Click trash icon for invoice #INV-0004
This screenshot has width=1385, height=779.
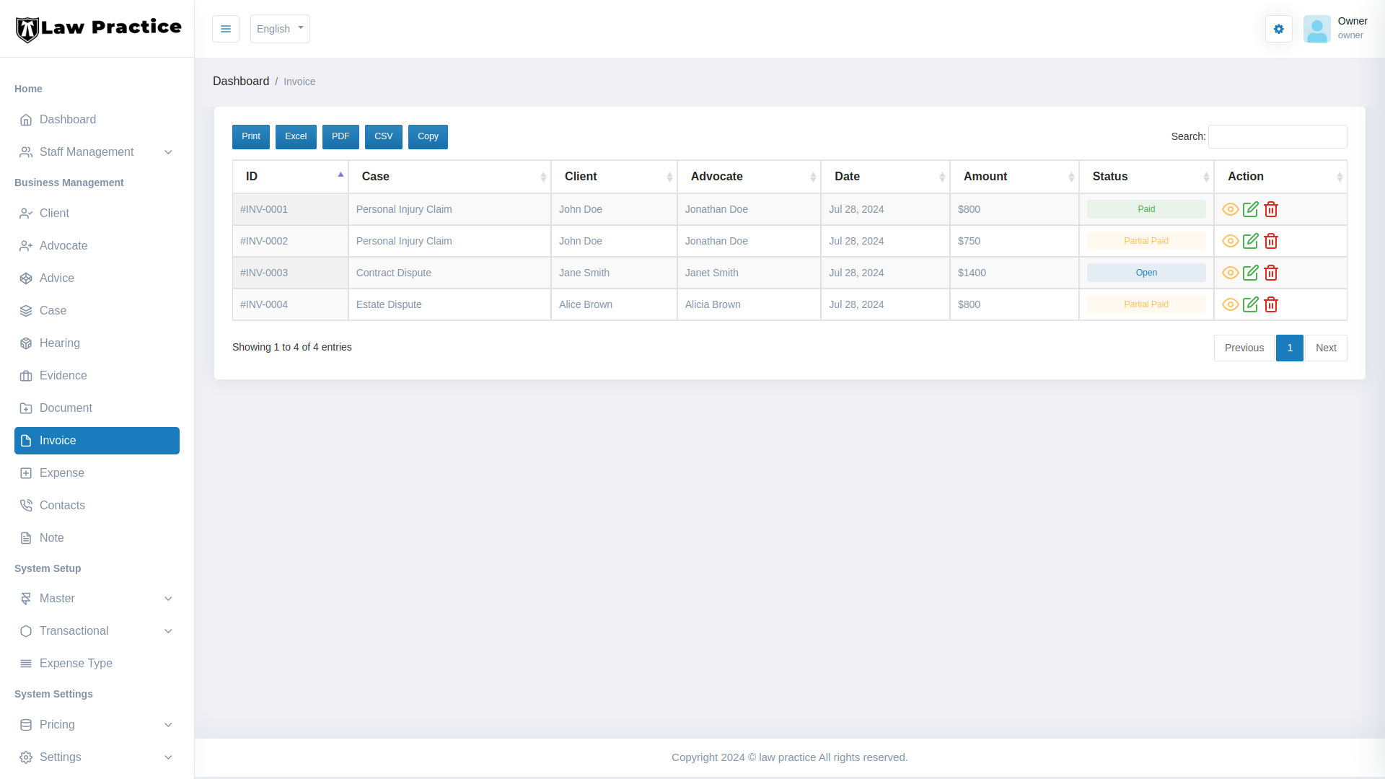pyautogui.click(x=1271, y=304)
